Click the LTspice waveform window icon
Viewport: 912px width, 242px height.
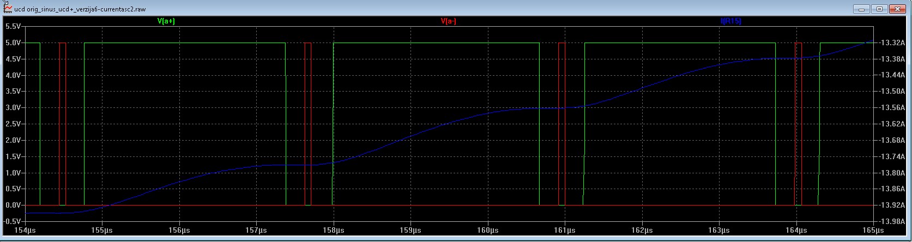tap(8, 8)
